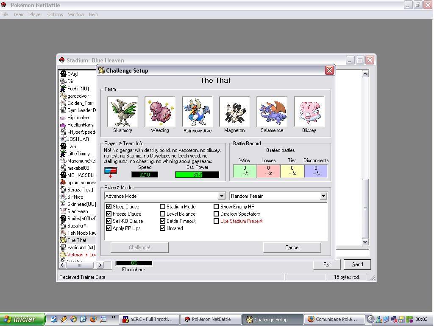Click the green squares tray icon

[x=409, y=319]
